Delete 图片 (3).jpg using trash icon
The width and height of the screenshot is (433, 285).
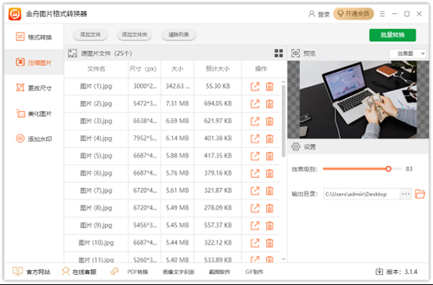click(x=269, y=121)
